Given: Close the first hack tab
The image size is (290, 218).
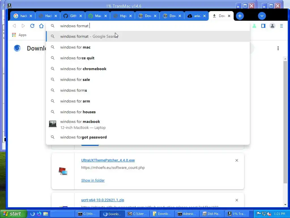Looking at the screenshot, I should coord(31,16).
